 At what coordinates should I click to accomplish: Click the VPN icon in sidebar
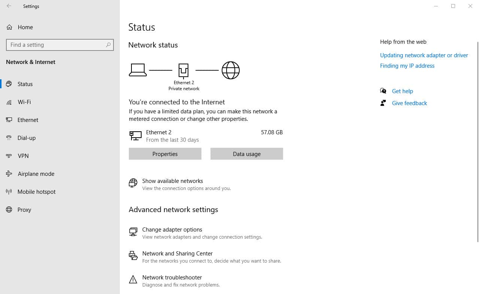[9, 156]
